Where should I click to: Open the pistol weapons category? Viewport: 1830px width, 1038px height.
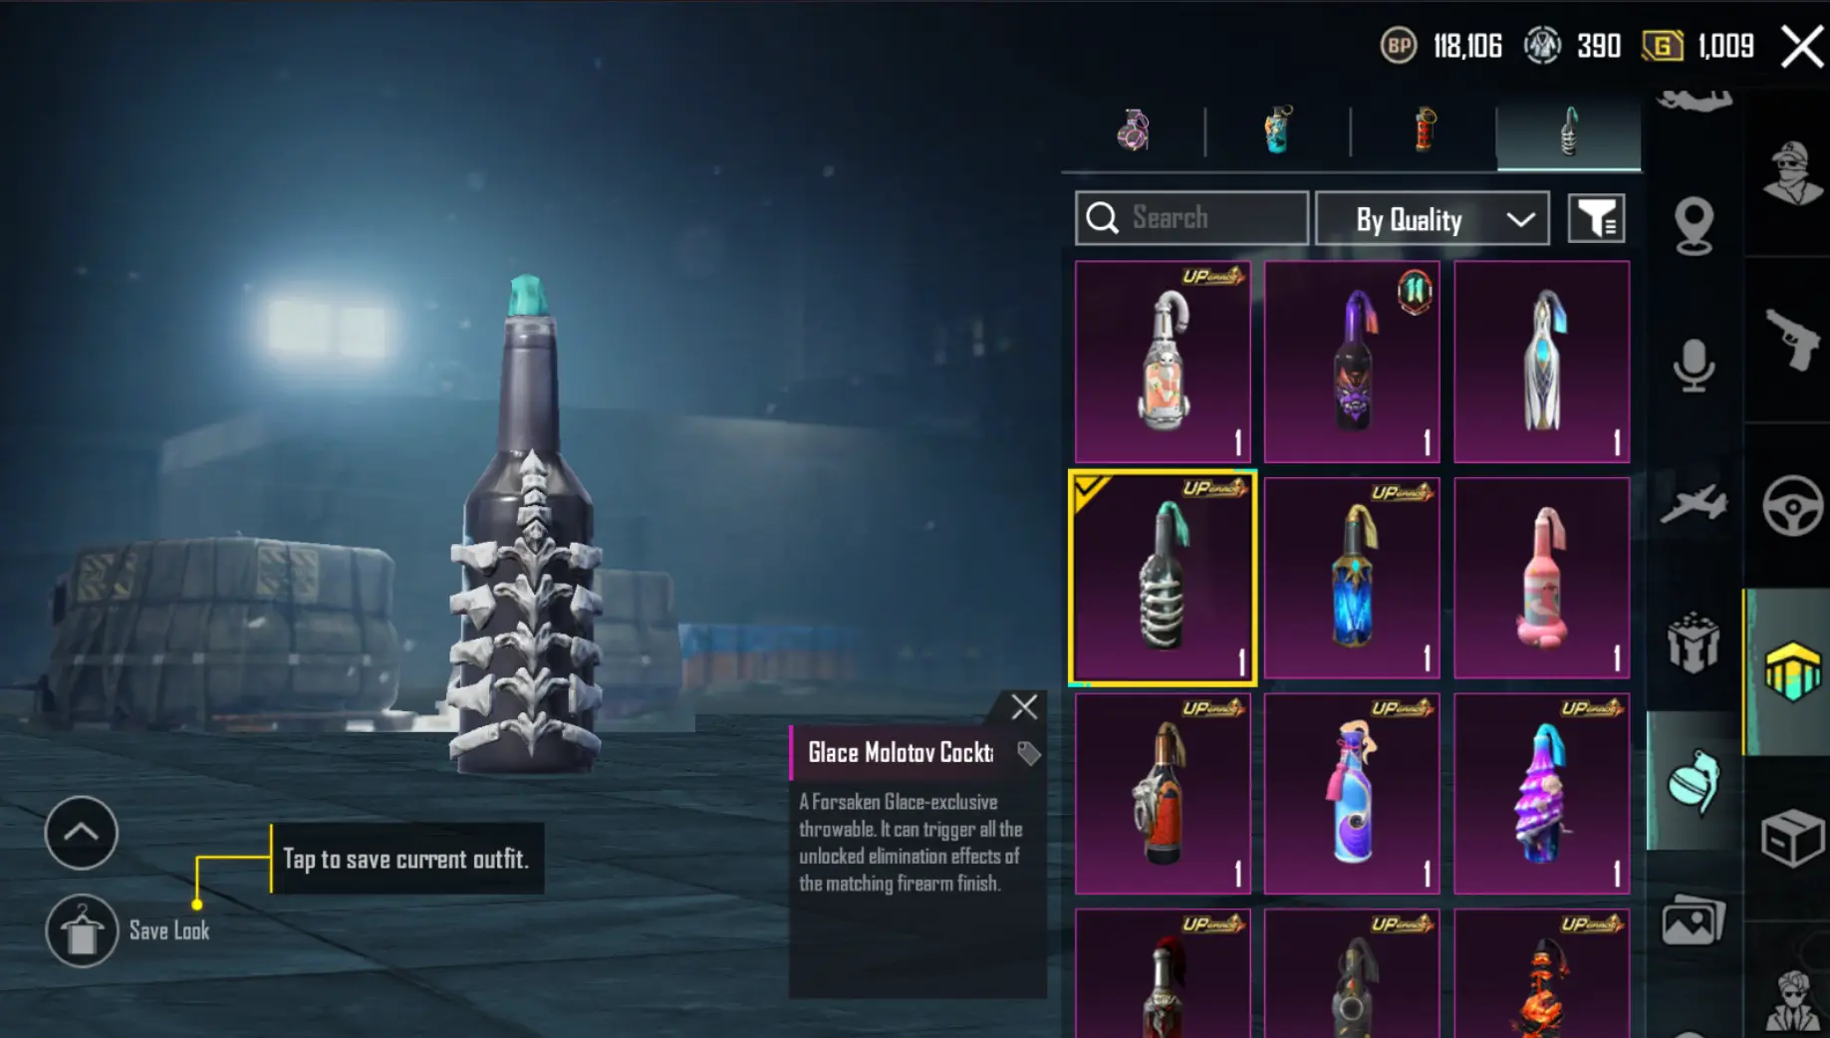click(1791, 339)
